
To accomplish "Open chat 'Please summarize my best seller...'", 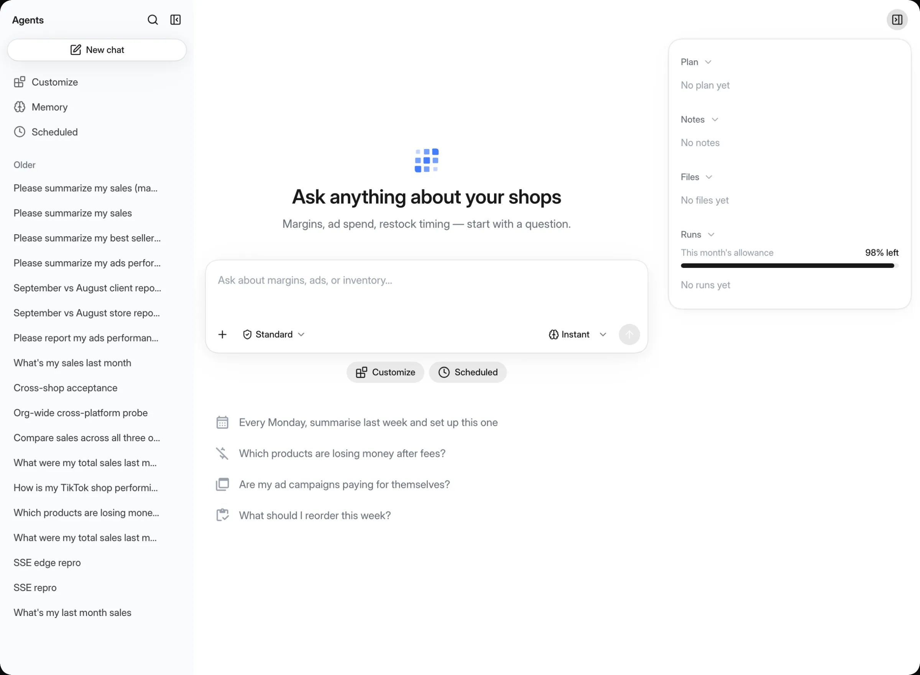I will click(x=97, y=238).
